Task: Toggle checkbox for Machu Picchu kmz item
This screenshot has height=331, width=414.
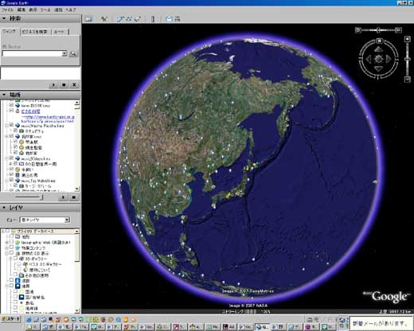Action: tap(11, 125)
